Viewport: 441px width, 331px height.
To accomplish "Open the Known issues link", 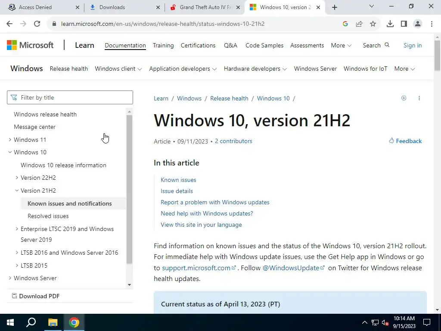I will click(178, 180).
